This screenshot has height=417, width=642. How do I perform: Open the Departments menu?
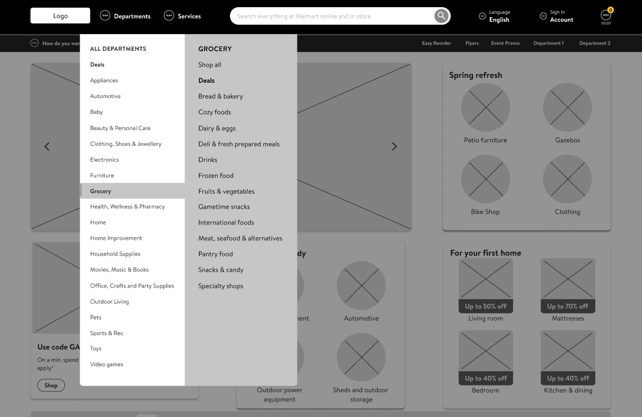click(132, 16)
